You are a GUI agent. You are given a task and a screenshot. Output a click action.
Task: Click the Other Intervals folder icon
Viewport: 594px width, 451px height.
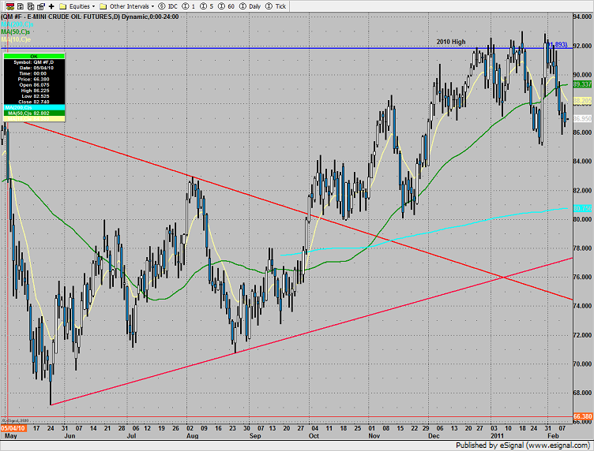[103, 5]
